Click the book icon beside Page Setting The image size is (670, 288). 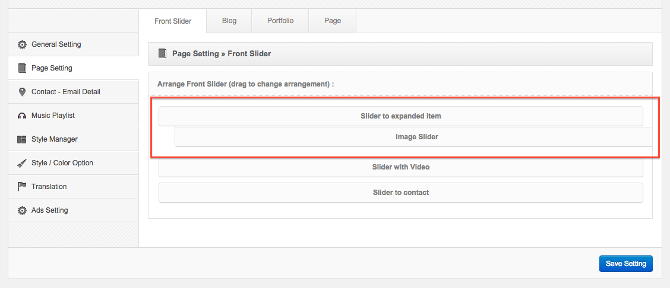(22, 68)
